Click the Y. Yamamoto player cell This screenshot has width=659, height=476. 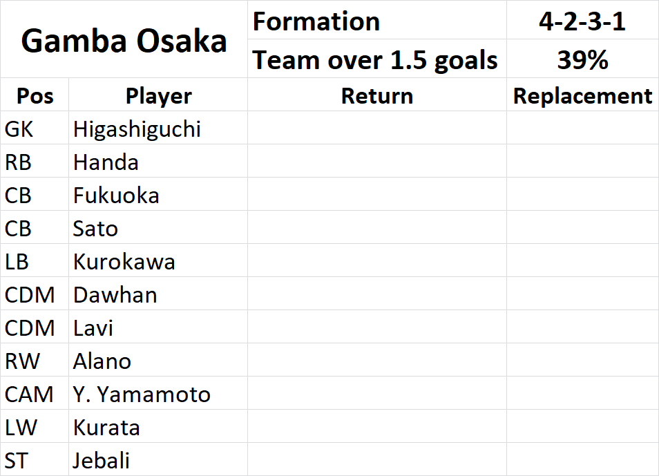coord(158,393)
